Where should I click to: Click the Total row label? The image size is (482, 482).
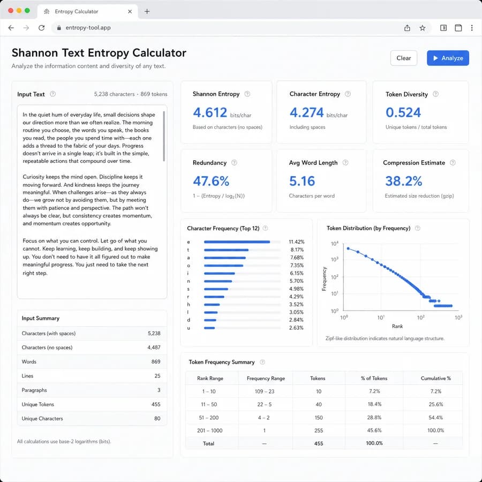(208, 443)
